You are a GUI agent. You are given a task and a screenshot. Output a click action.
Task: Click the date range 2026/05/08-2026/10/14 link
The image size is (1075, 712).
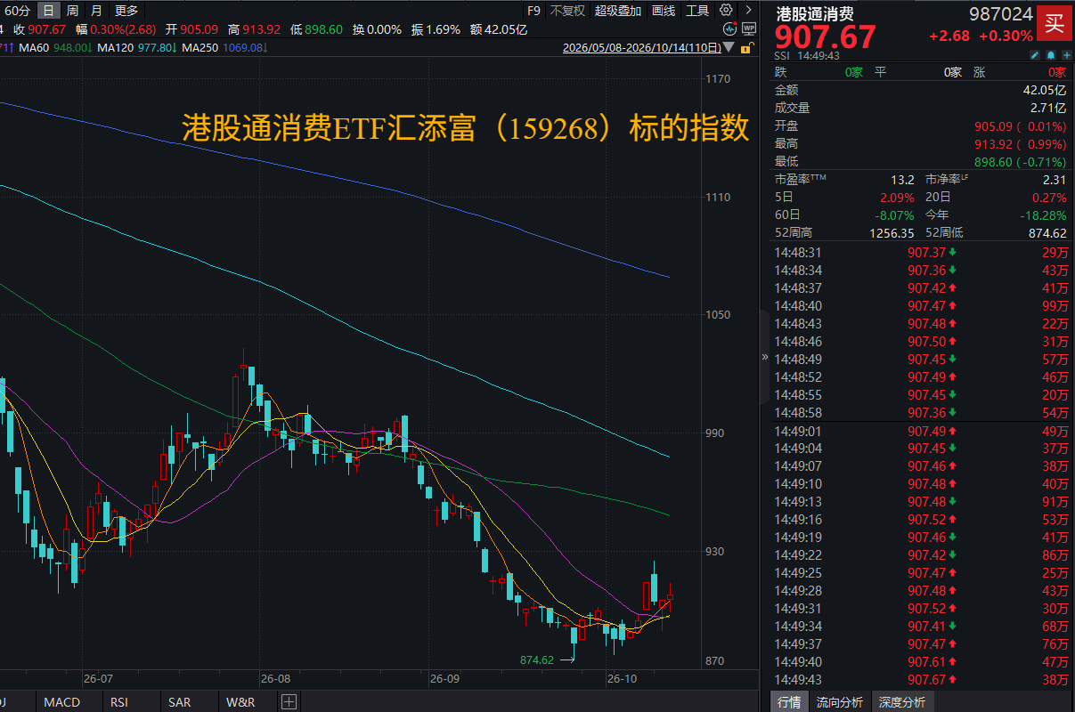point(641,48)
